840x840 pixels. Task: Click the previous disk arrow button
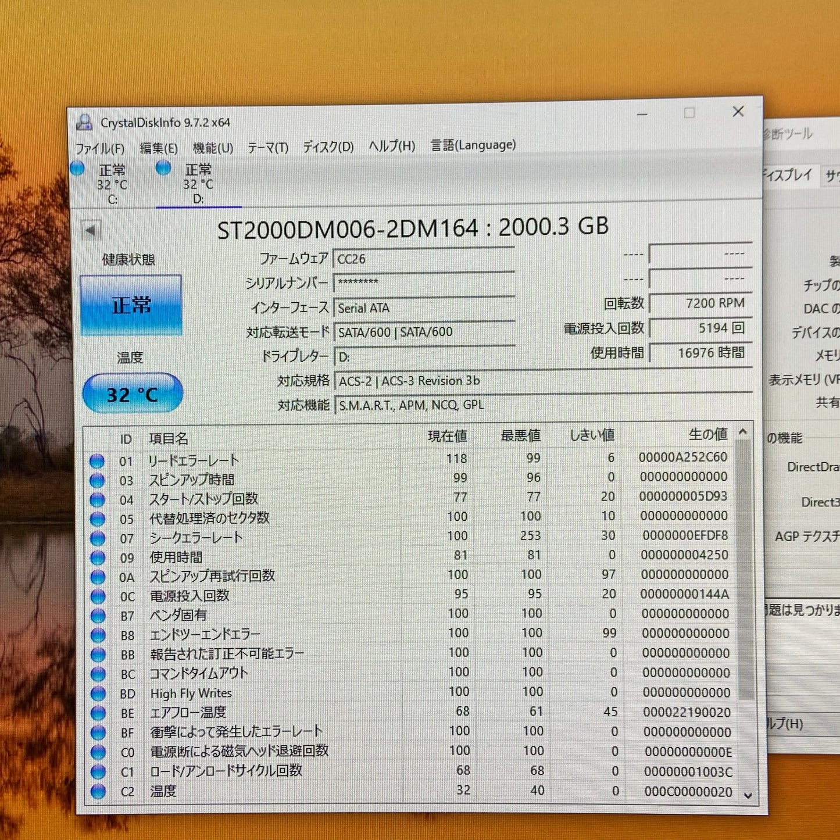(91, 230)
